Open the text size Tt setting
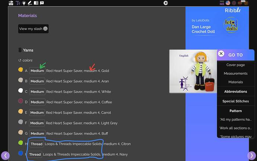Viewport: 257px width, 161px height. pos(18,3)
